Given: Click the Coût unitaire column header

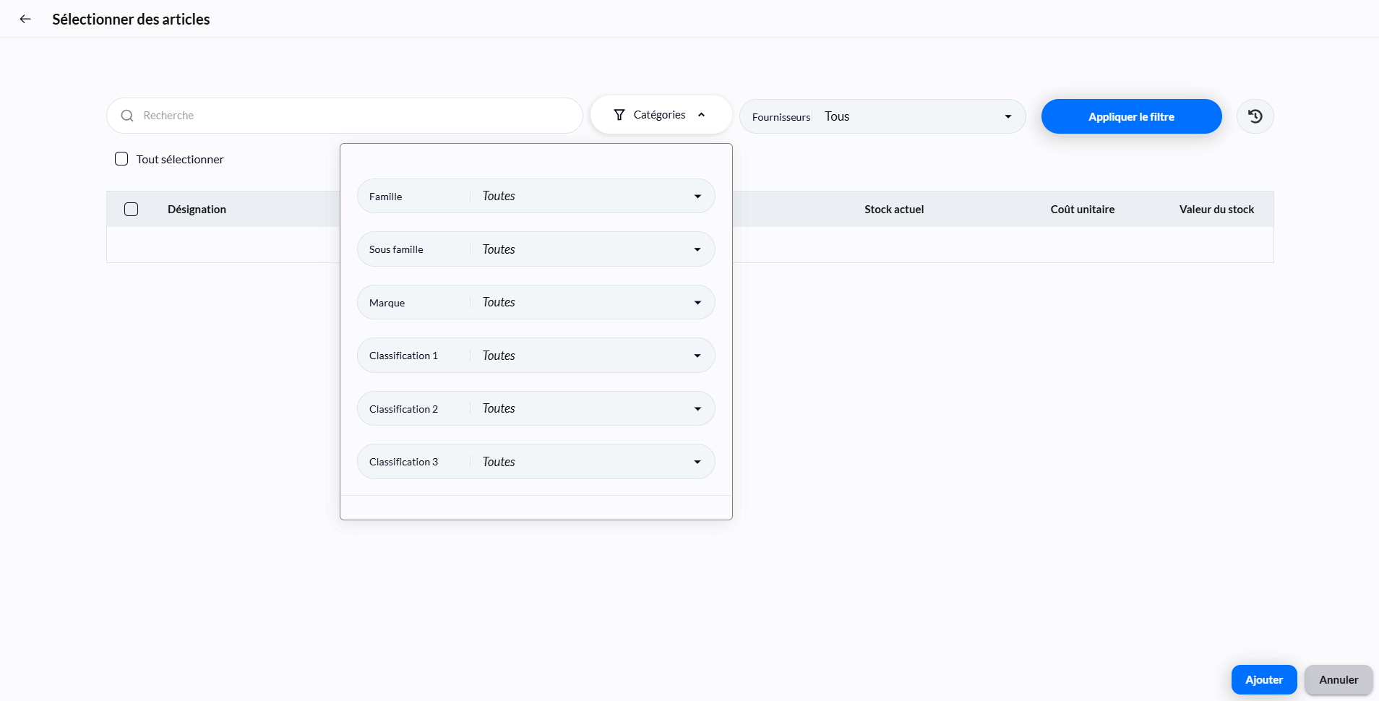Looking at the screenshot, I should tap(1082, 210).
